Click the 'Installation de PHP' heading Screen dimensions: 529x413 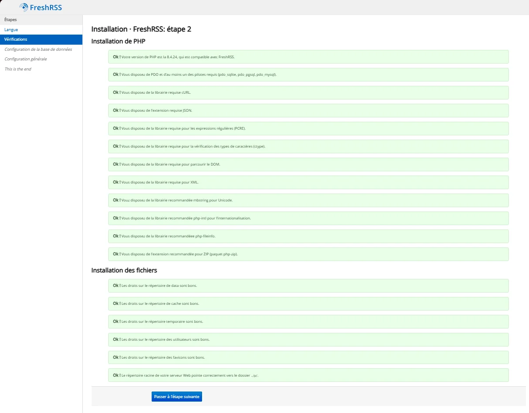point(118,42)
